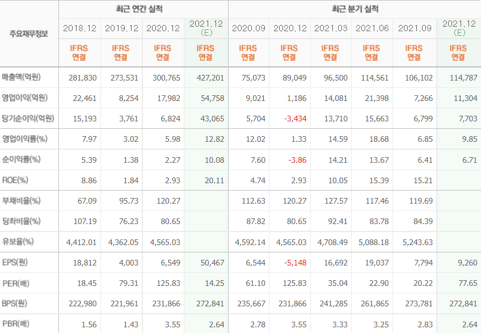Viewport: 481px width, 333px height.
Task: Click the debt ratio value 127.57
Action: click(336, 201)
